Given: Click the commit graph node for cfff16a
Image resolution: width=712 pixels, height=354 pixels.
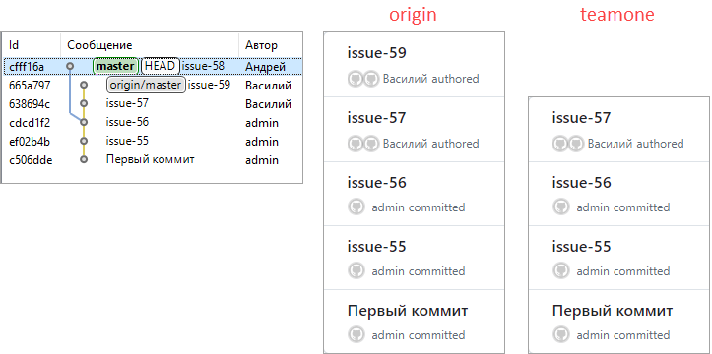Looking at the screenshot, I should point(70,66).
